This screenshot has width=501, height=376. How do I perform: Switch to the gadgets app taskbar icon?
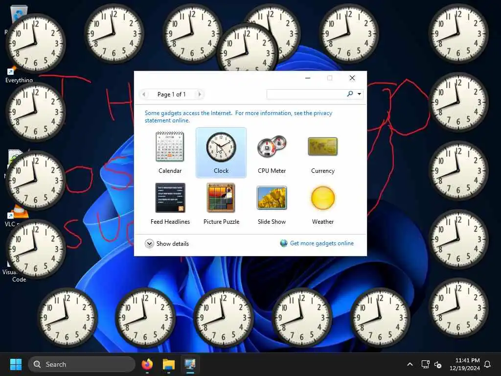pyautogui.click(x=190, y=364)
